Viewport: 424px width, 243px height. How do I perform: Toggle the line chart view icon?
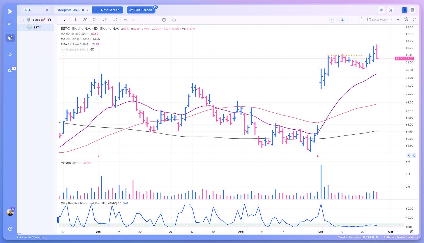[332, 20]
